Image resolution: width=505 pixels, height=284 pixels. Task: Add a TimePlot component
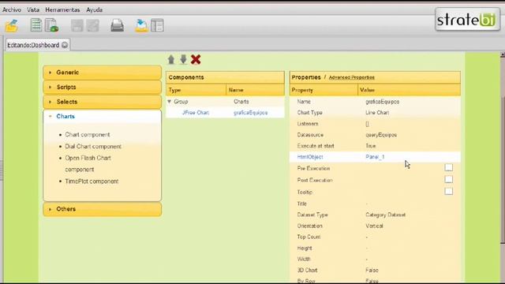(92, 181)
